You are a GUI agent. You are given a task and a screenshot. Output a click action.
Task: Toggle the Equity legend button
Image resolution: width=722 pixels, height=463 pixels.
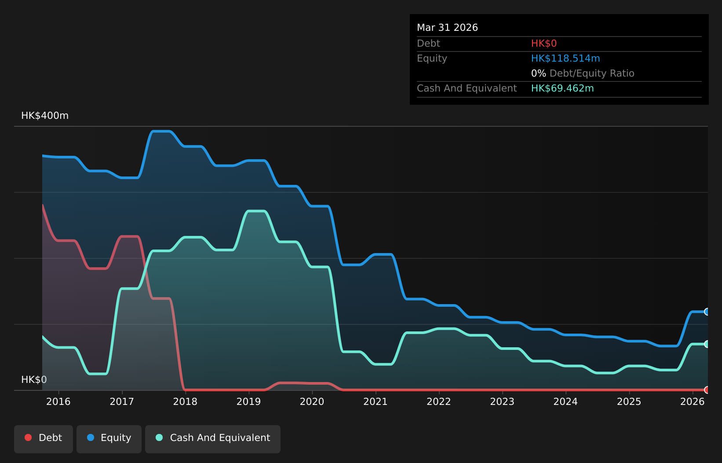(109, 439)
